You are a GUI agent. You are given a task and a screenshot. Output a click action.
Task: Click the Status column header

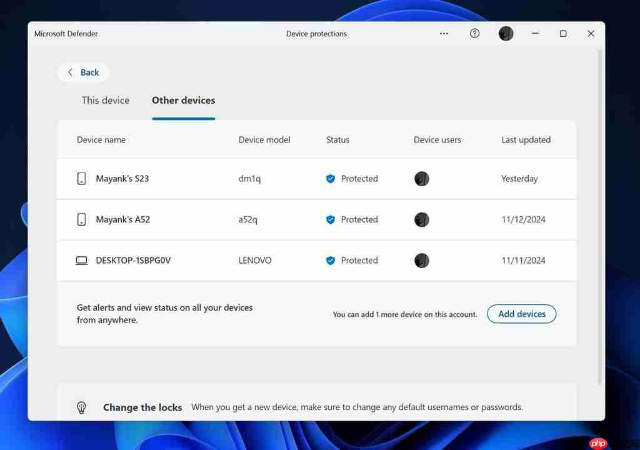(x=337, y=139)
